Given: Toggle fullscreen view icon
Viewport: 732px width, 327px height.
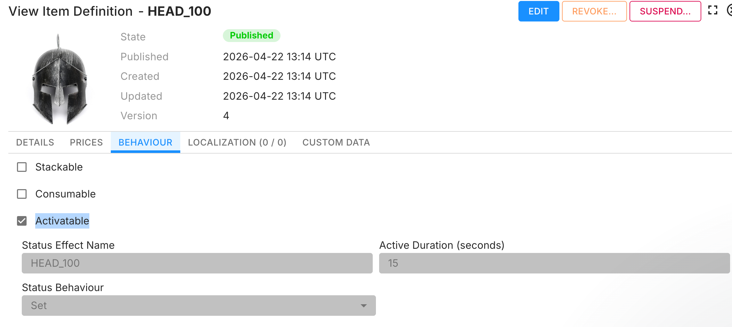Looking at the screenshot, I should [713, 10].
